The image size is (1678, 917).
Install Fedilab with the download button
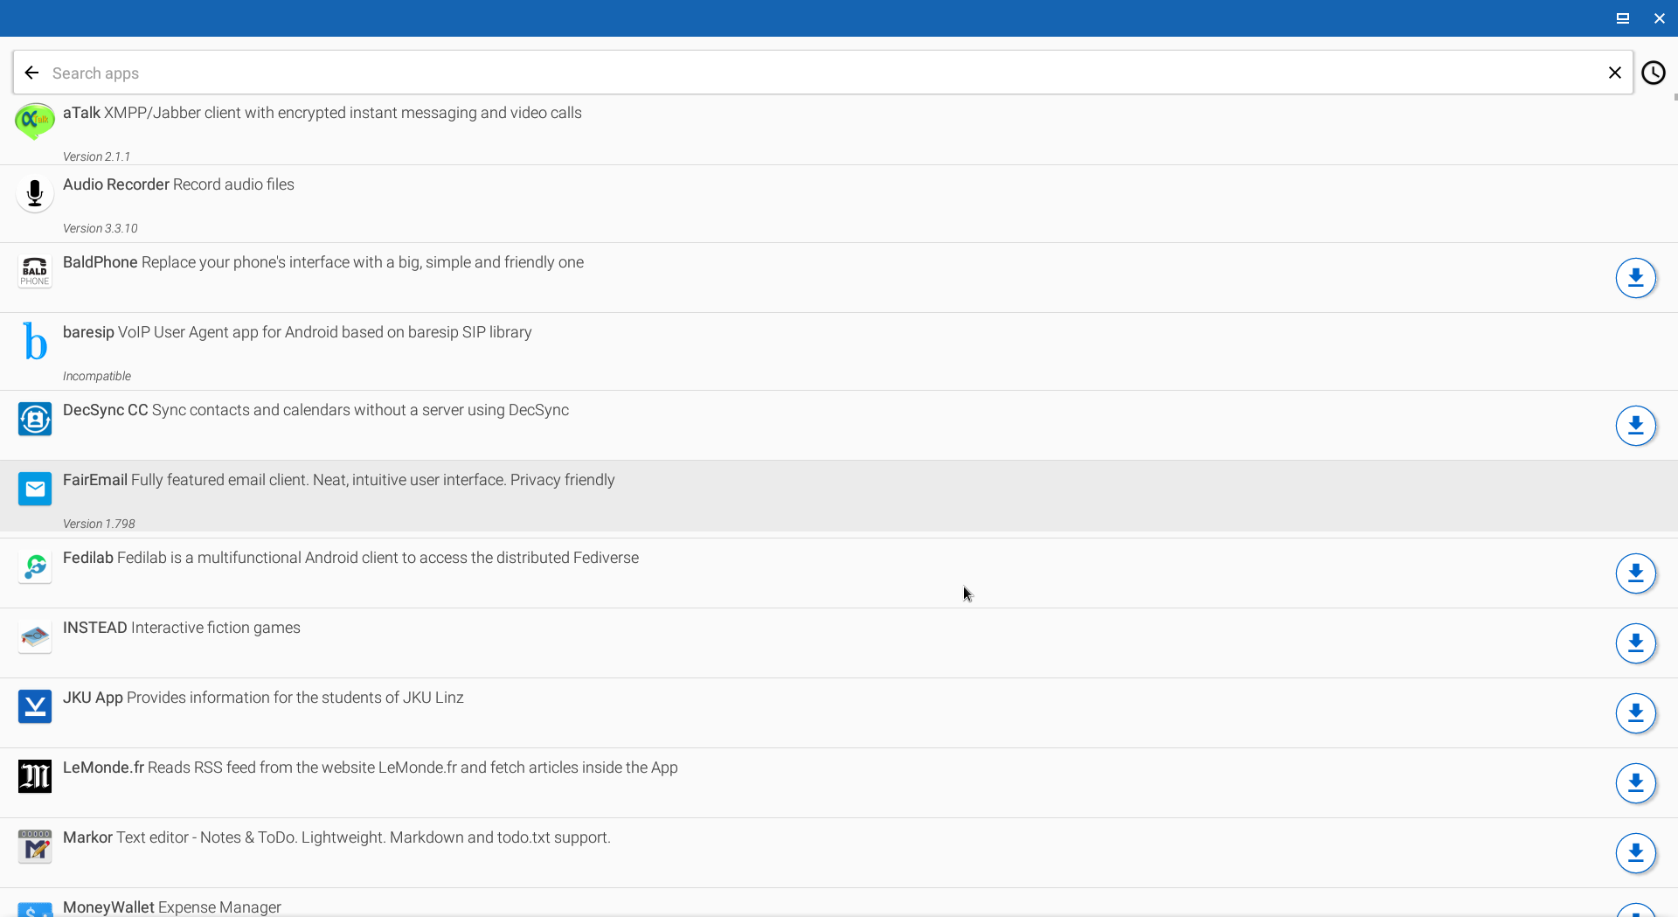tap(1635, 573)
